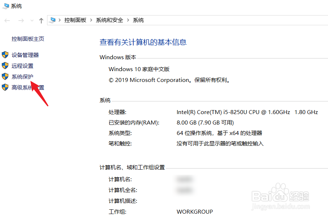This screenshot has height=218, width=328.
Task: Click the computer icon in the address bar
Action: click(x=53, y=20)
